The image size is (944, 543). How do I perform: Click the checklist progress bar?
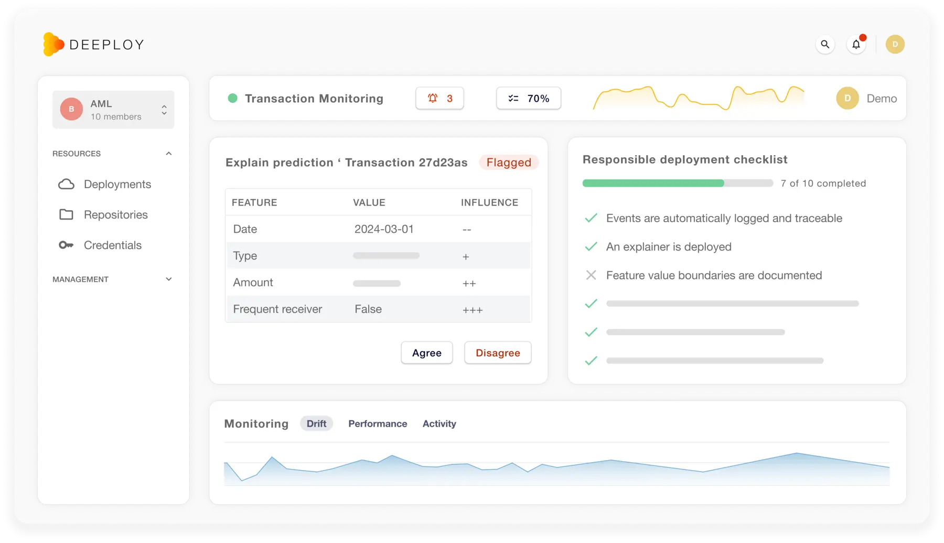point(678,183)
